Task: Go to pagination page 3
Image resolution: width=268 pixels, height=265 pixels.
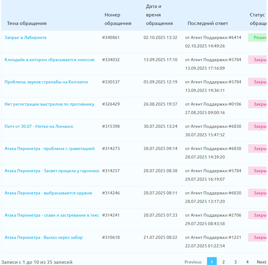Action: (x=235, y=262)
